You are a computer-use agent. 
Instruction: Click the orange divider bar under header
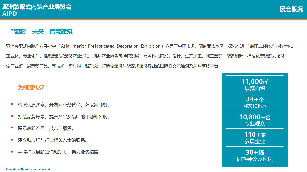coord(153,19)
